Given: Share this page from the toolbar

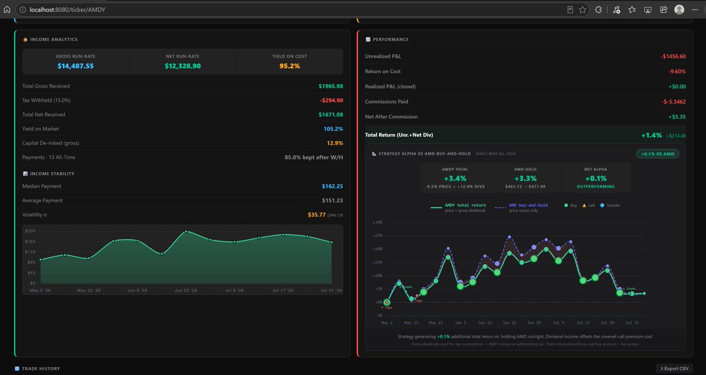Looking at the screenshot, I should [x=664, y=9].
